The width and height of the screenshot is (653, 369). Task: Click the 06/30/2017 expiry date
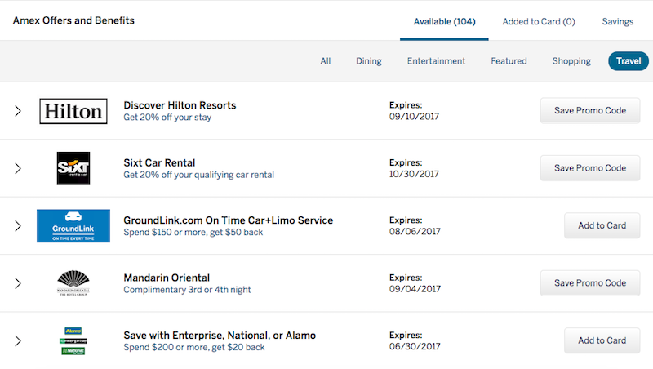tap(415, 346)
